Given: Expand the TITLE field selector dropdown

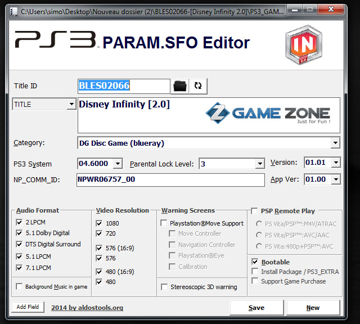Looking at the screenshot, I should click(x=71, y=104).
